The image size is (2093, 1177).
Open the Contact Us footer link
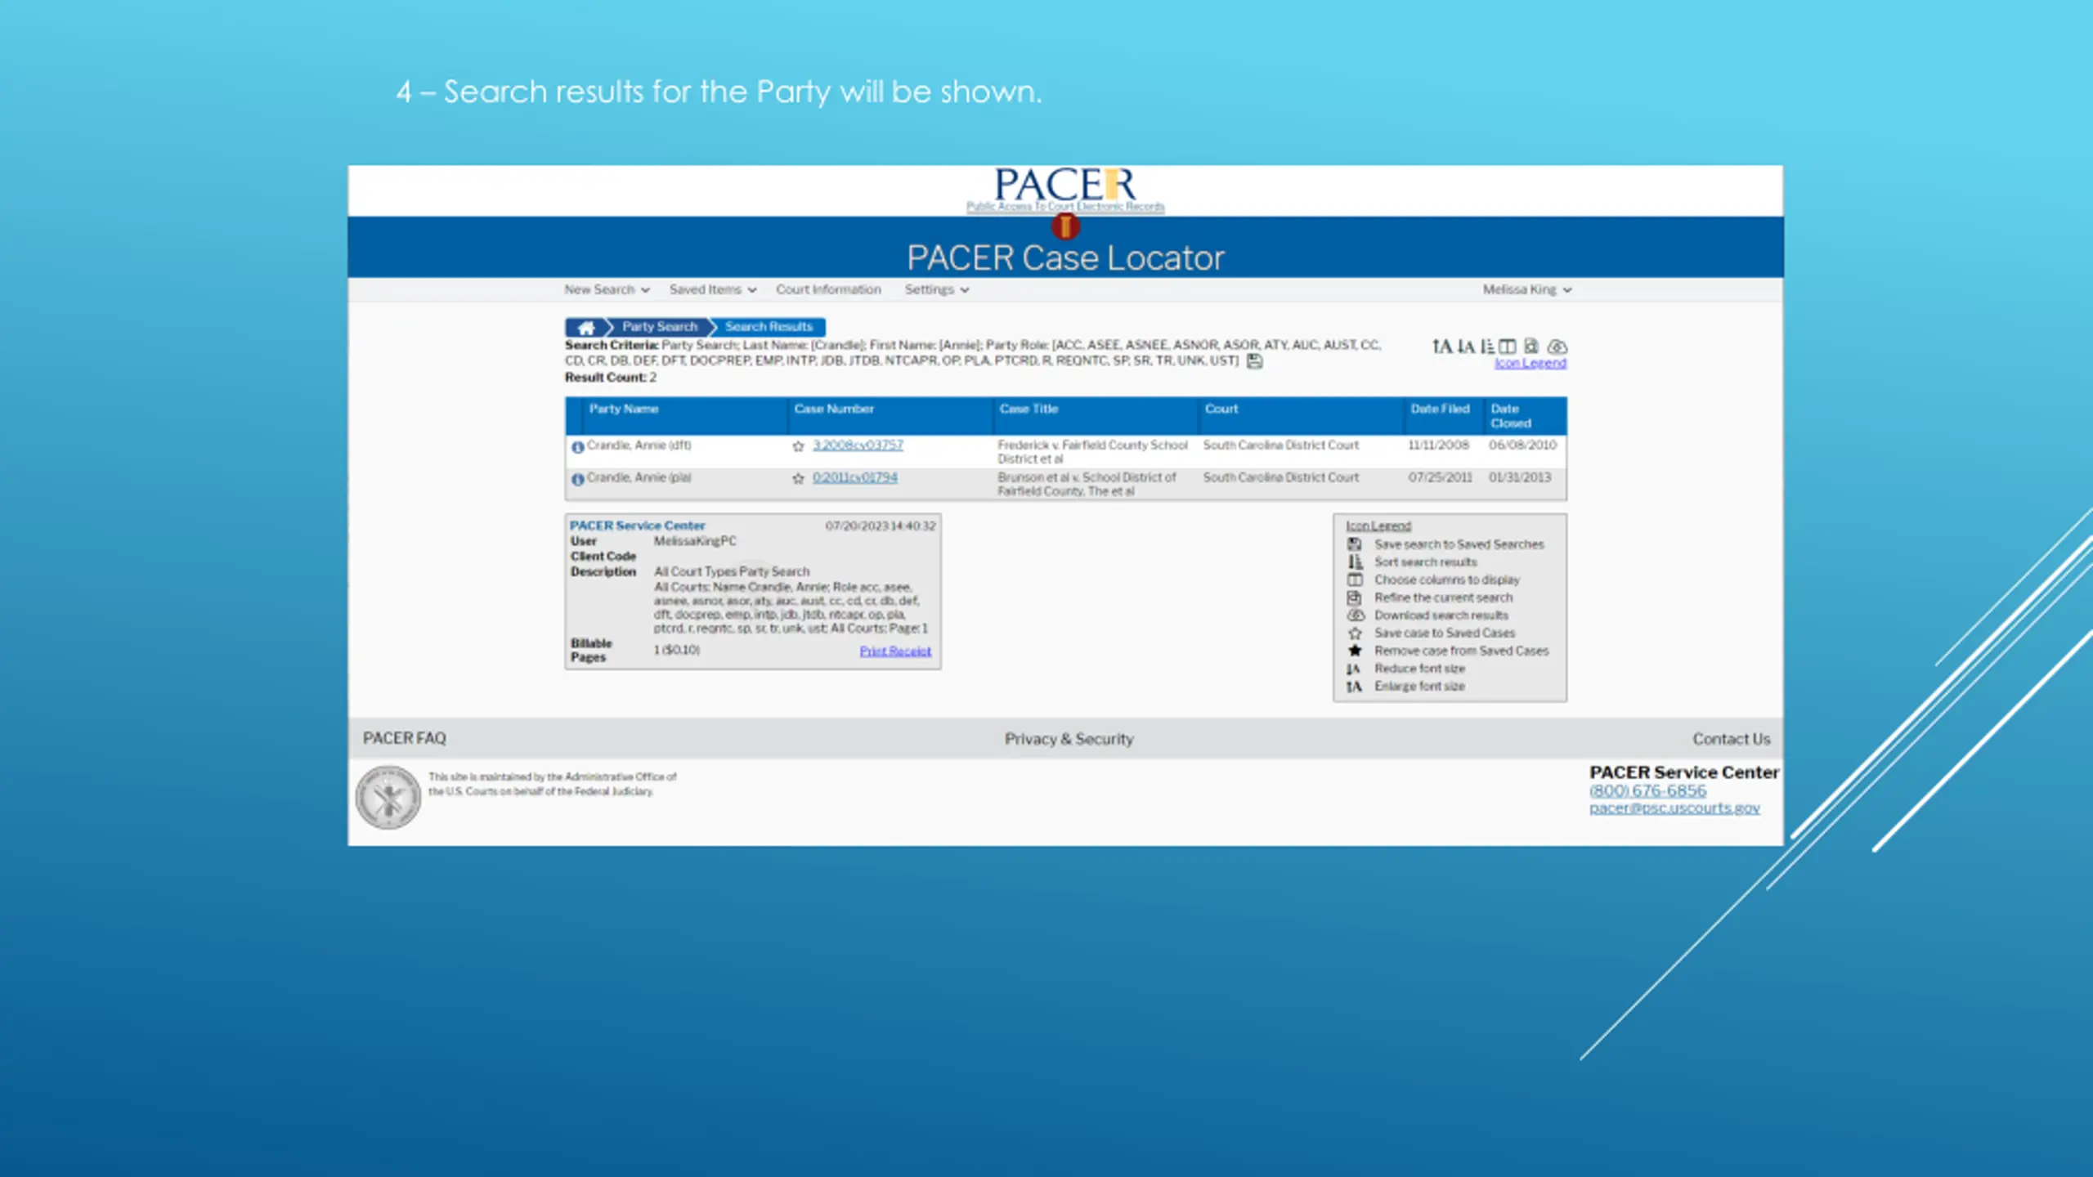pos(1731,739)
